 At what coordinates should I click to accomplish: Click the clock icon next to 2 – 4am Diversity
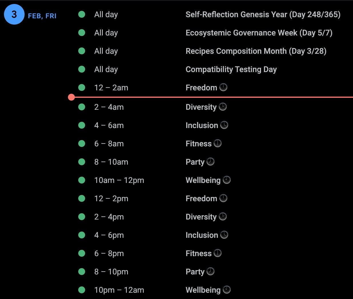click(x=223, y=107)
